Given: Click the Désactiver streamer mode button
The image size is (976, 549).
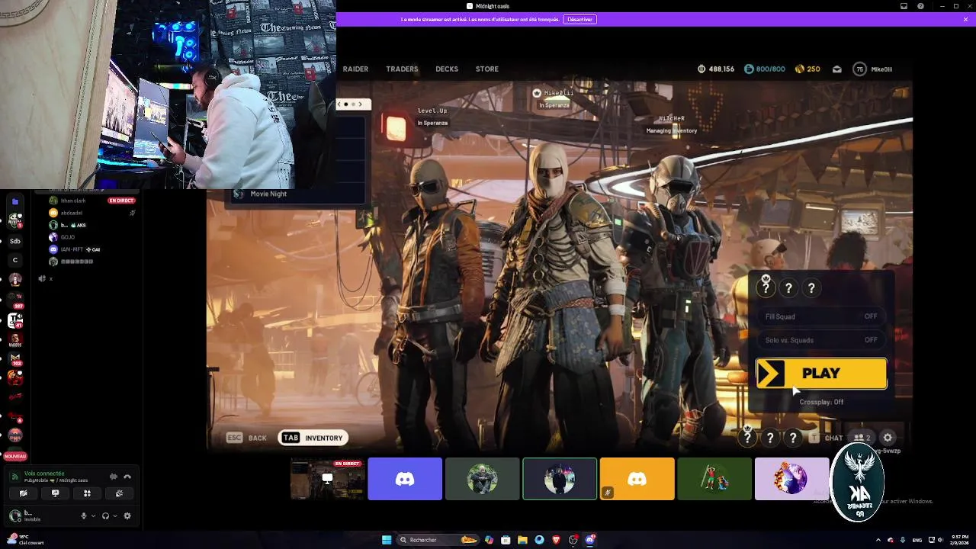Looking at the screenshot, I should (579, 19).
